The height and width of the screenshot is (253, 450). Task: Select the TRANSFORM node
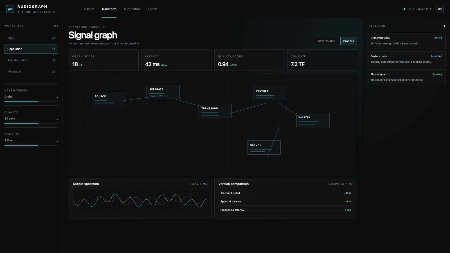[215, 111]
